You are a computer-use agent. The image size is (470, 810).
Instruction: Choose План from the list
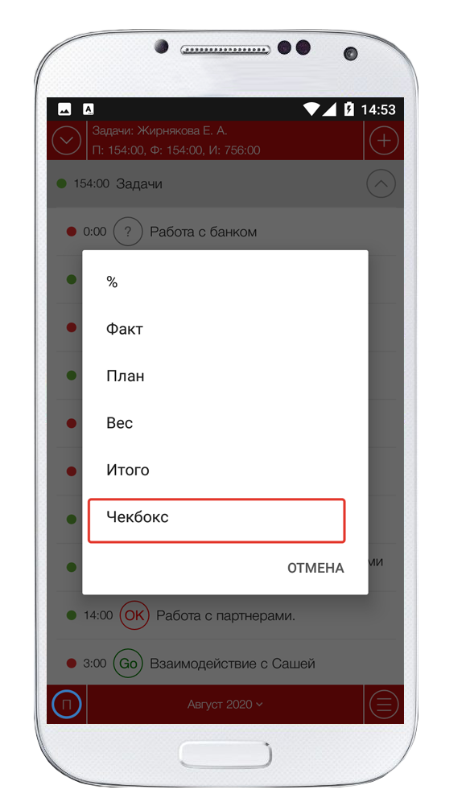[225, 376]
